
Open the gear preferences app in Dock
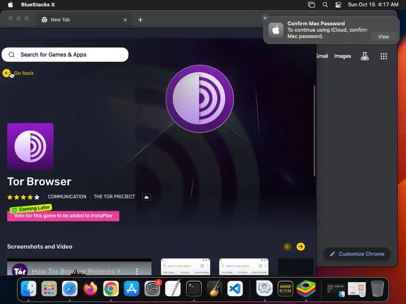264,289
